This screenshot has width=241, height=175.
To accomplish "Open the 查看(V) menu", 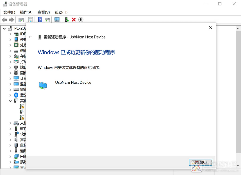I will tap(44, 12).
